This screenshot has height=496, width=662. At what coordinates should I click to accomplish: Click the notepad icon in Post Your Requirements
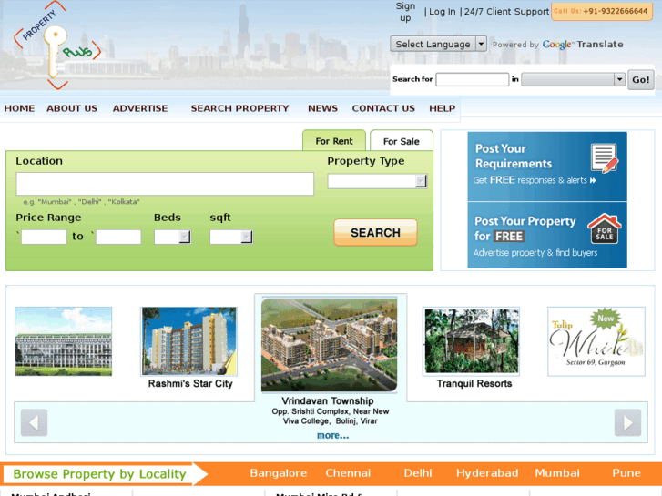605,158
